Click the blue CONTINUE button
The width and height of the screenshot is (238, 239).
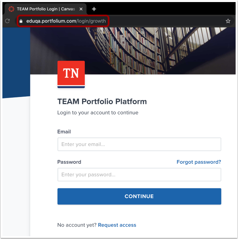pyautogui.click(x=139, y=196)
